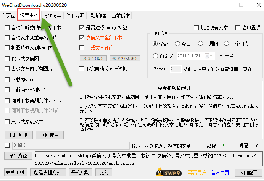Switch to the 设置中心 tab
Screen dimensions: 264x181
coord(29,15)
